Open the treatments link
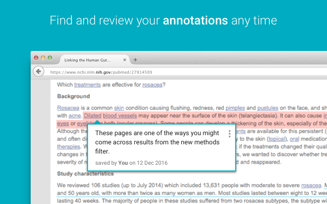Viewport: 327px width, 204px height. pos(87,85)
